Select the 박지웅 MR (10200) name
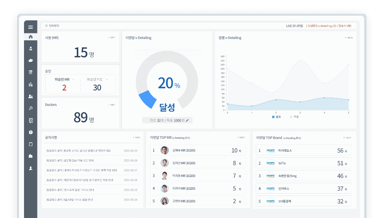Image resolution: width=385 pixels, height=218 pixels. tap(184, 176)
